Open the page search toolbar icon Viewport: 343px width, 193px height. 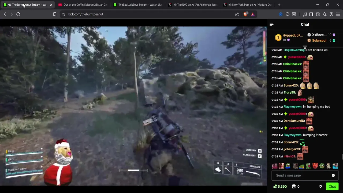pos(294,14)
